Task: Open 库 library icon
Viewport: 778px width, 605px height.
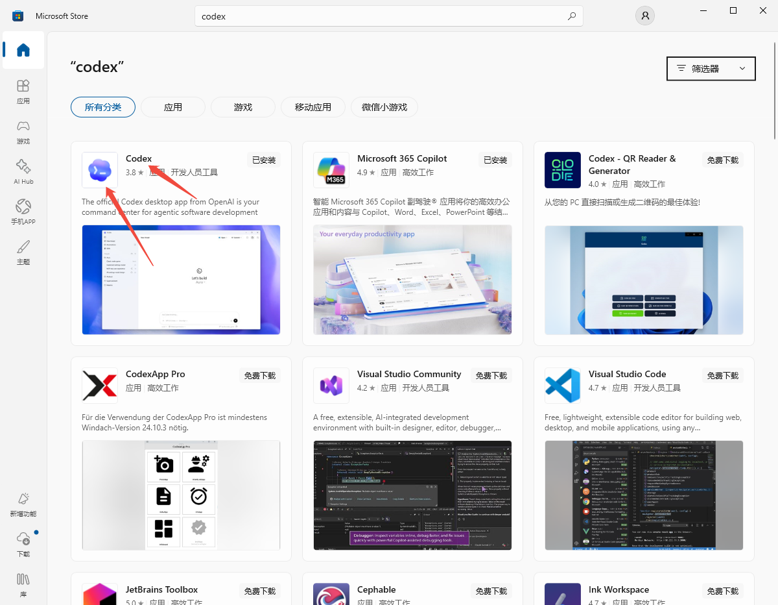Action: (x=23, y=585)
